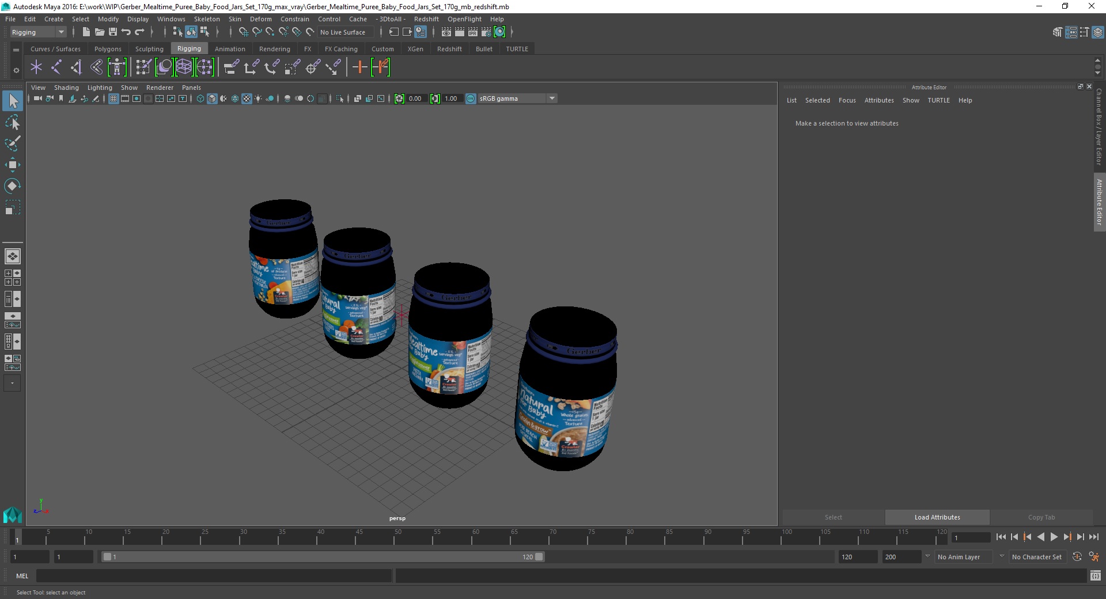Click the Load Attributes button
The height and width of the screenshot is (599, 1106).
tap(937, 517)
